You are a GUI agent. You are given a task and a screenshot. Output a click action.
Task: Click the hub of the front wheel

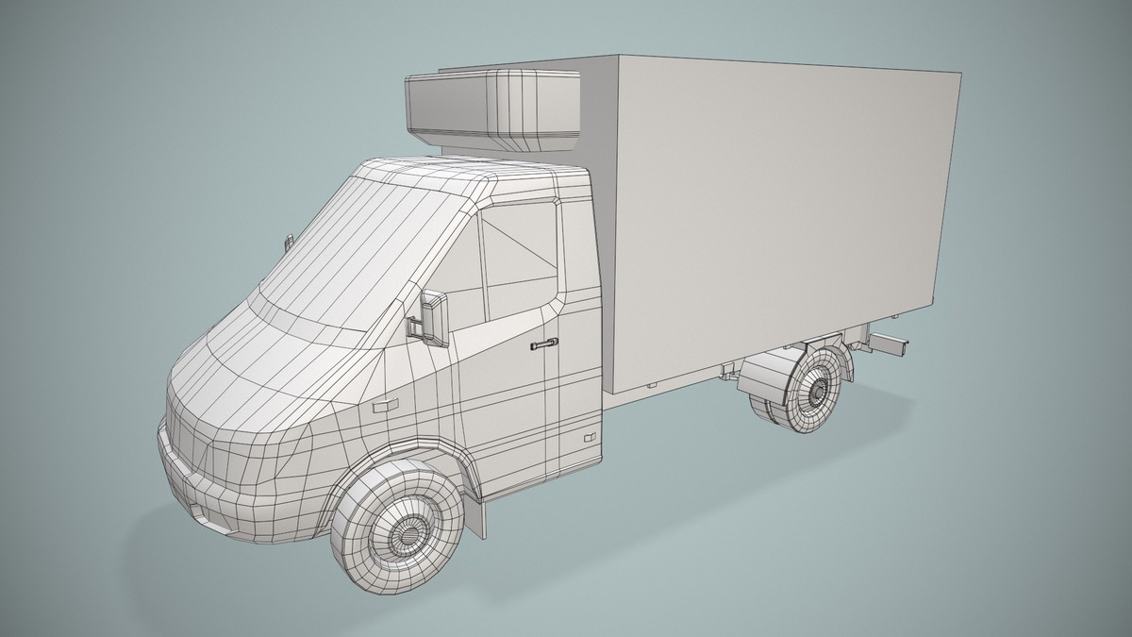[410, 533]
